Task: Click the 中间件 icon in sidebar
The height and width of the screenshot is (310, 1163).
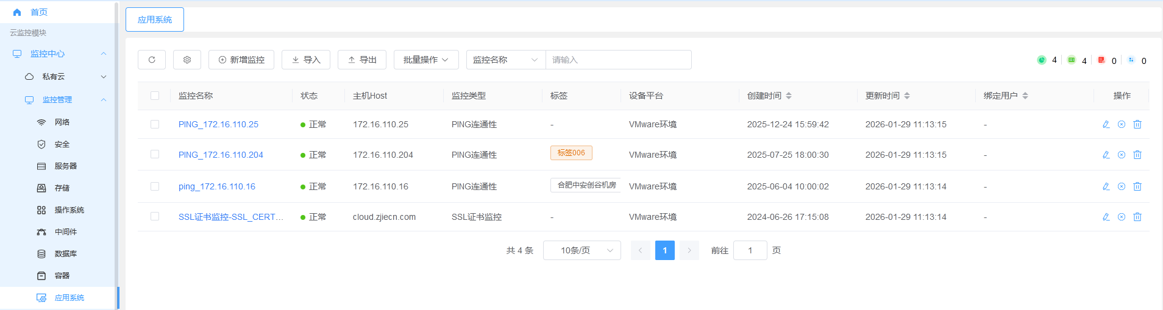Action: point(41,232)
